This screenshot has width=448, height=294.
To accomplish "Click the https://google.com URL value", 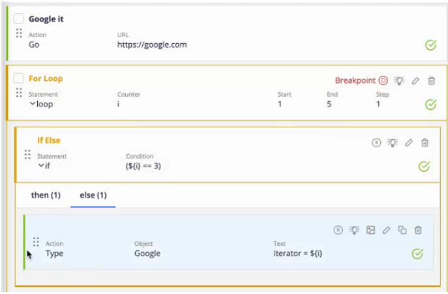I will click(x=152, y=44).
